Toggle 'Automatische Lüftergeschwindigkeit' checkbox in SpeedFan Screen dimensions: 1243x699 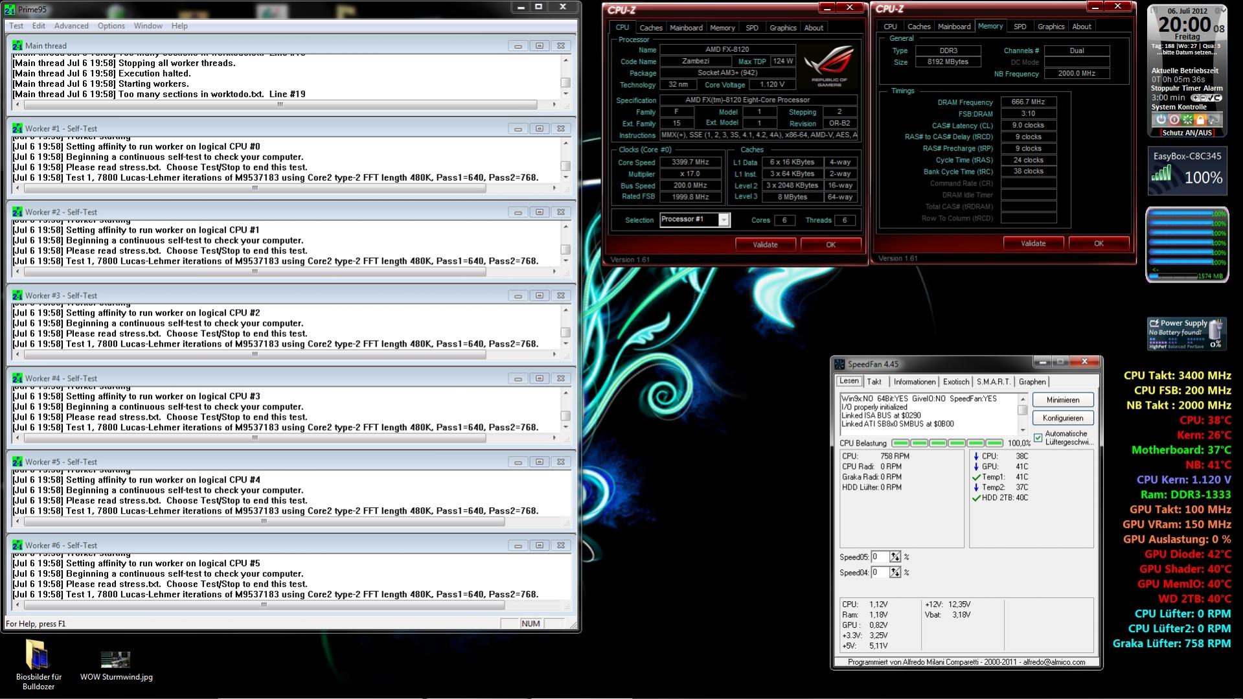[1038, 438]
